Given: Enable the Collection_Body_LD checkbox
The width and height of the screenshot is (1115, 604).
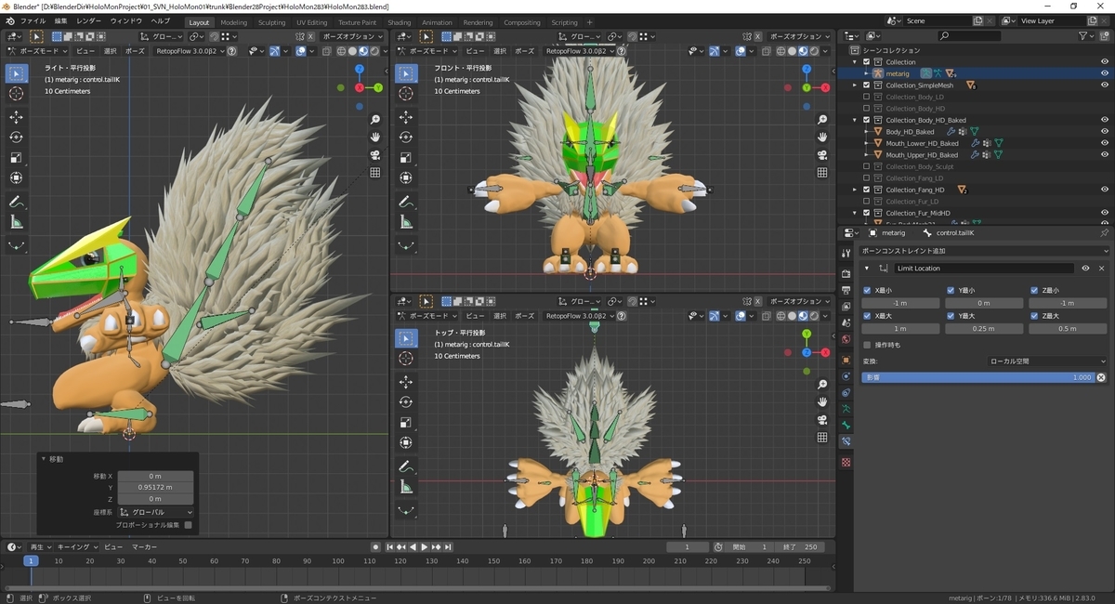Looking at the screenshot, I should coord(867,97).
